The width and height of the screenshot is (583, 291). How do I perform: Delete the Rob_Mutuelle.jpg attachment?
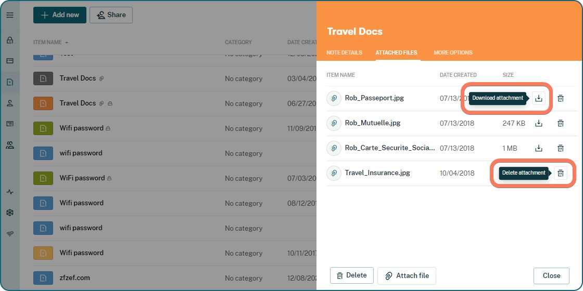(x=560, y=123)
